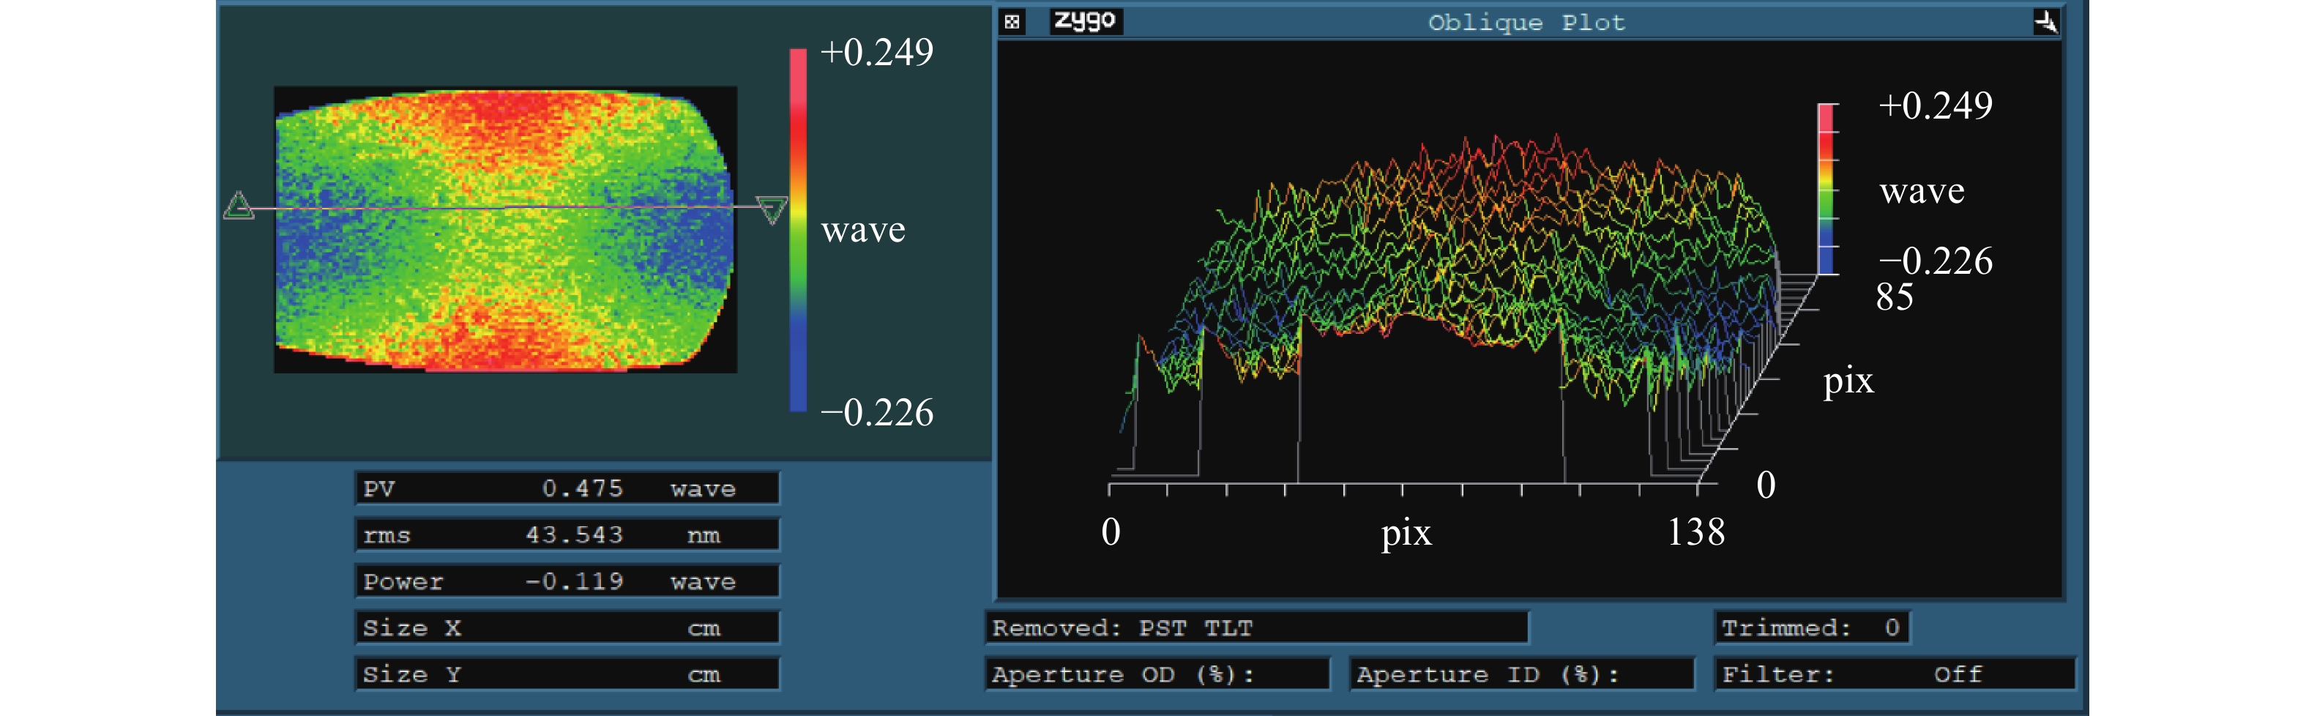Click the zygo logo button
Image resolution: width=2306 pixels, height=716 pixels.
(x=1085, y=21)
